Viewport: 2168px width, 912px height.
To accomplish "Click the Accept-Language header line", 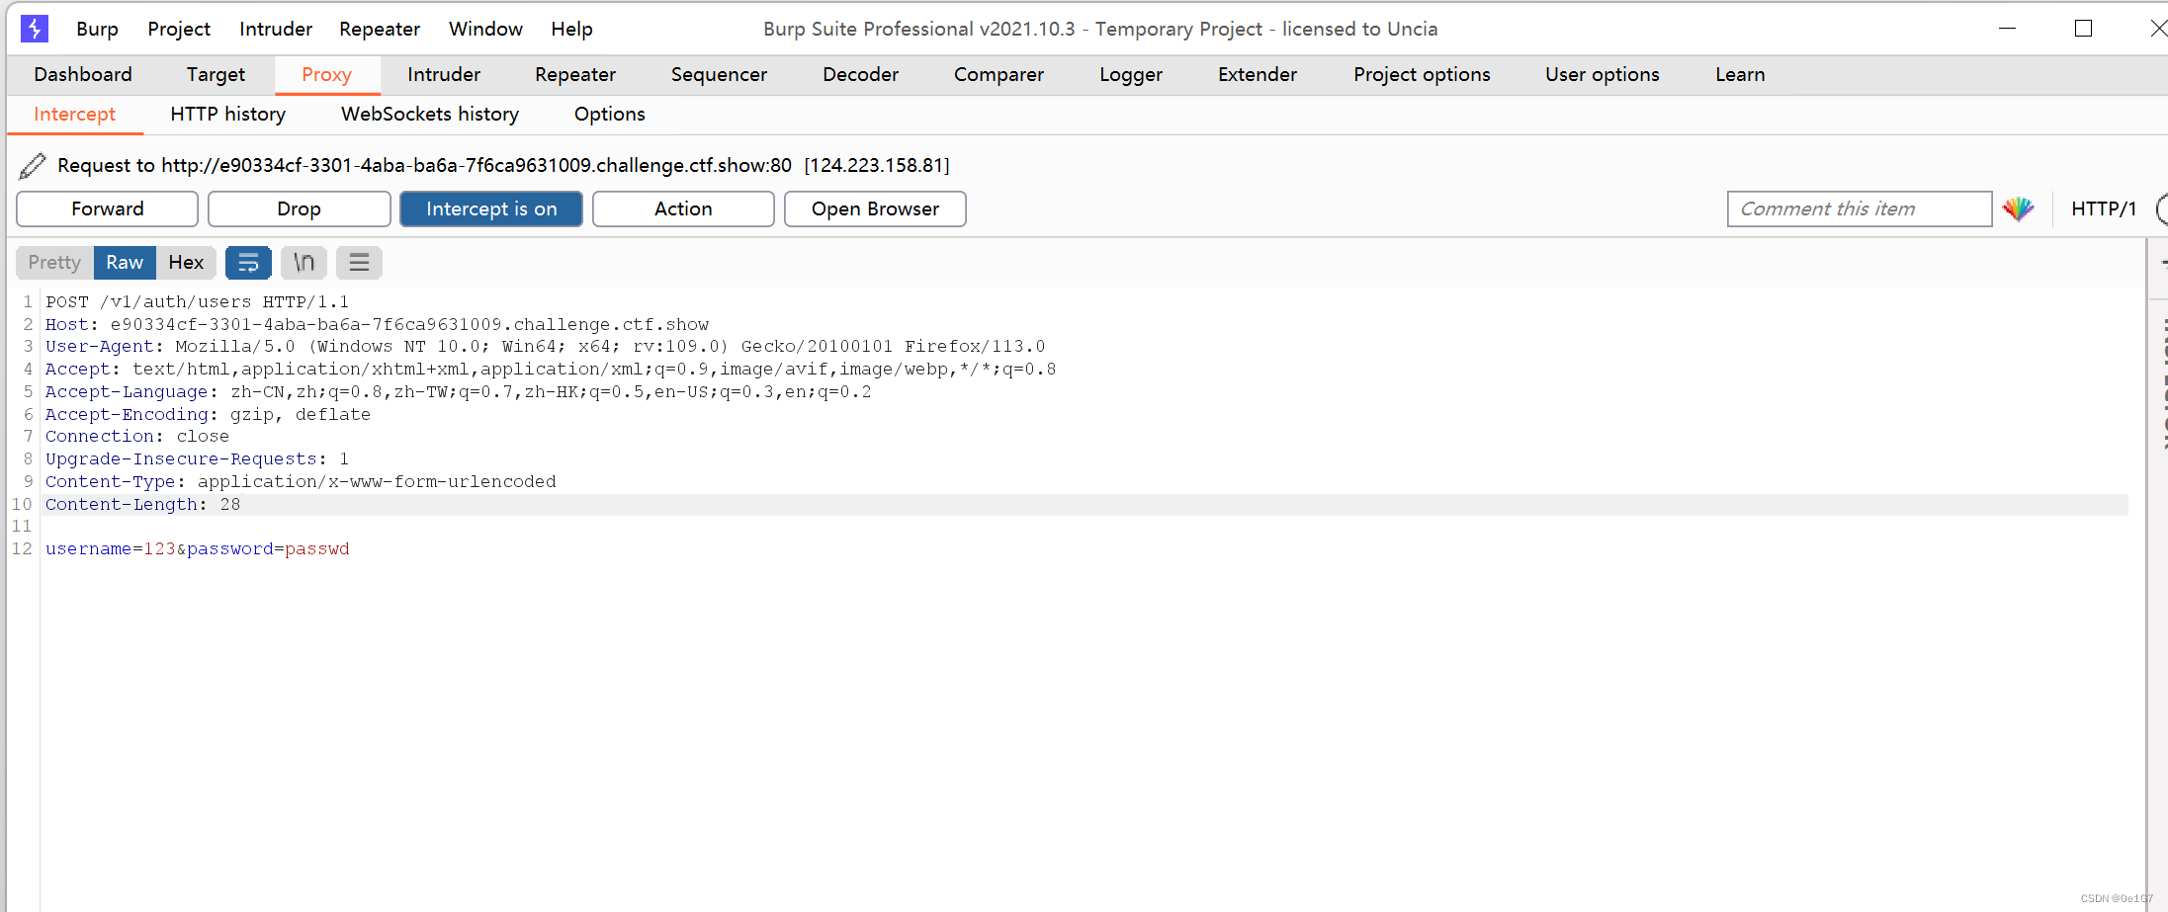I will (x=458, y=392).
